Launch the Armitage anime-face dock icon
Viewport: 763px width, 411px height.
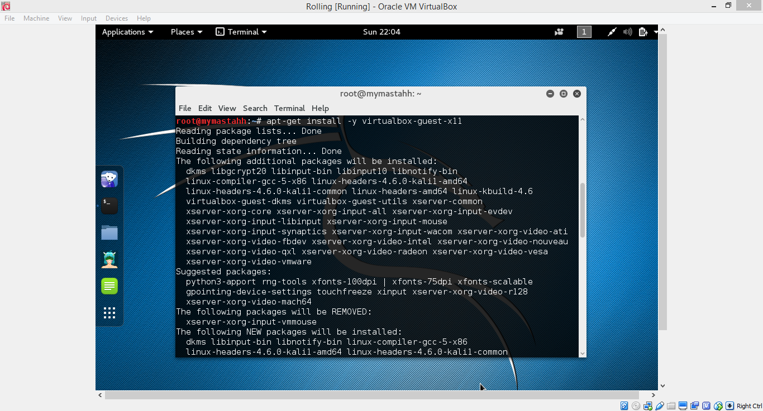(109, 259)
